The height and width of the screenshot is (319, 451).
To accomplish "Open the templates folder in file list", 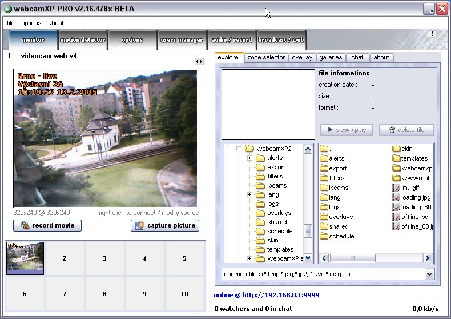I will click(410, 158).
